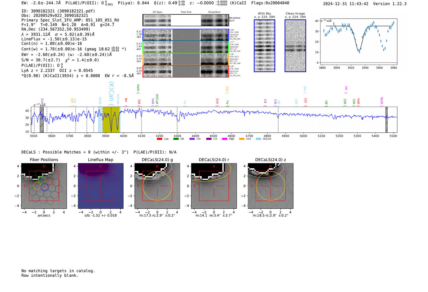The width and height of the screenshot is (428, 292).
Task: Click the CIII dark purple legend swatch
Action: click(x=209, y=139)
